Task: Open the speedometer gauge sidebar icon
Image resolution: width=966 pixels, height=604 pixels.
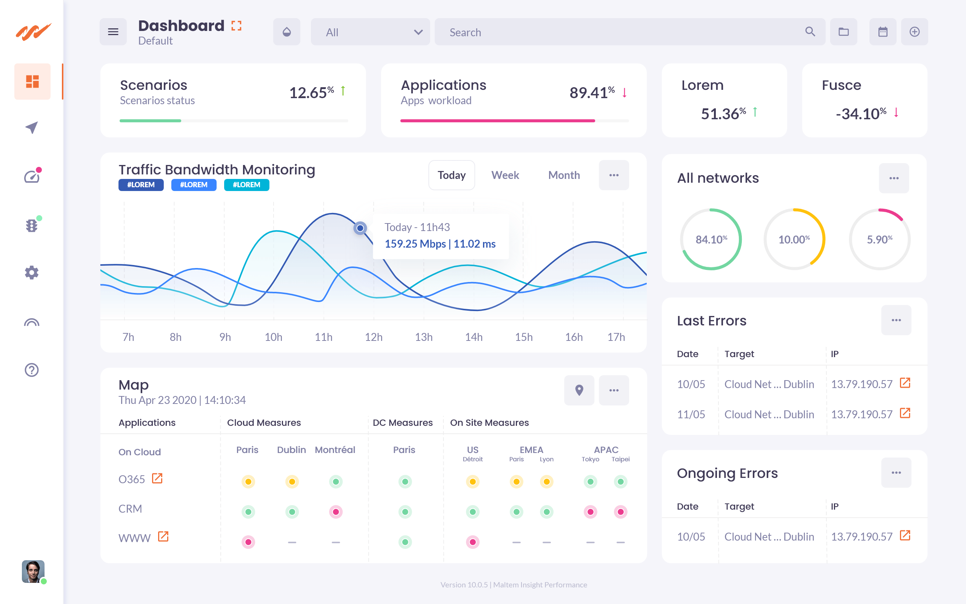Action: pos(32,176)
